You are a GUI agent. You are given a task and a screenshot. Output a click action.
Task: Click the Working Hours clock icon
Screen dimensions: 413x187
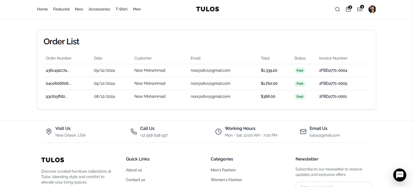(x=218, y=132)
